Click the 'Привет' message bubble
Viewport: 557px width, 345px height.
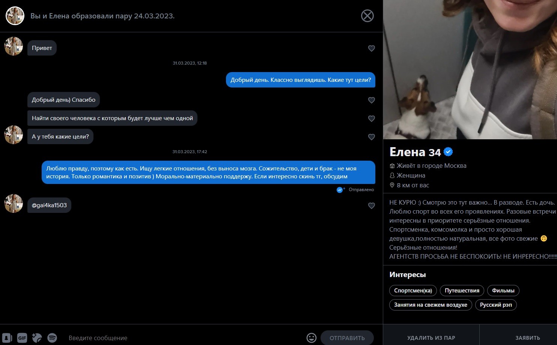(x=42, y=48)
